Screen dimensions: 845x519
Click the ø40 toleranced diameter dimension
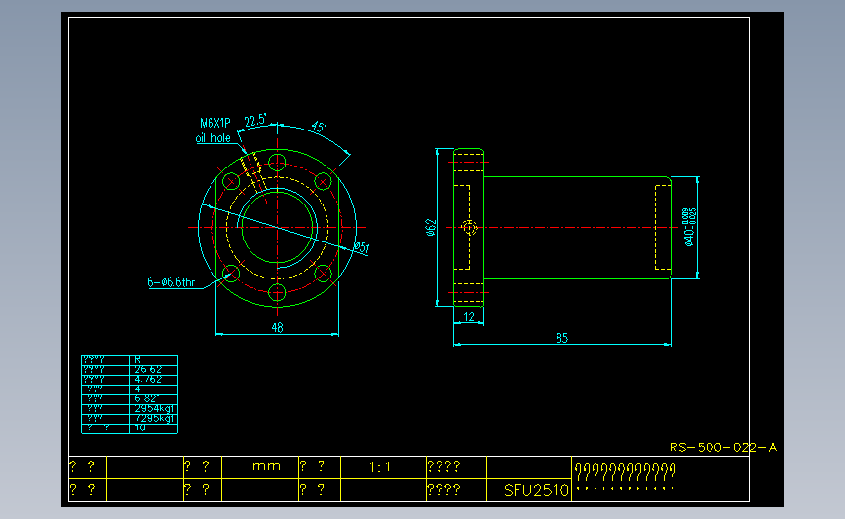pyautogui.click(x=690, y=227)
